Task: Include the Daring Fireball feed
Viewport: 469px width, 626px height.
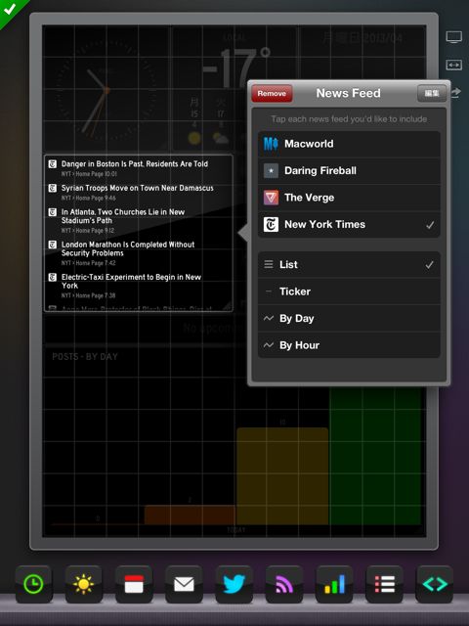Action: [x=349, y=171]
